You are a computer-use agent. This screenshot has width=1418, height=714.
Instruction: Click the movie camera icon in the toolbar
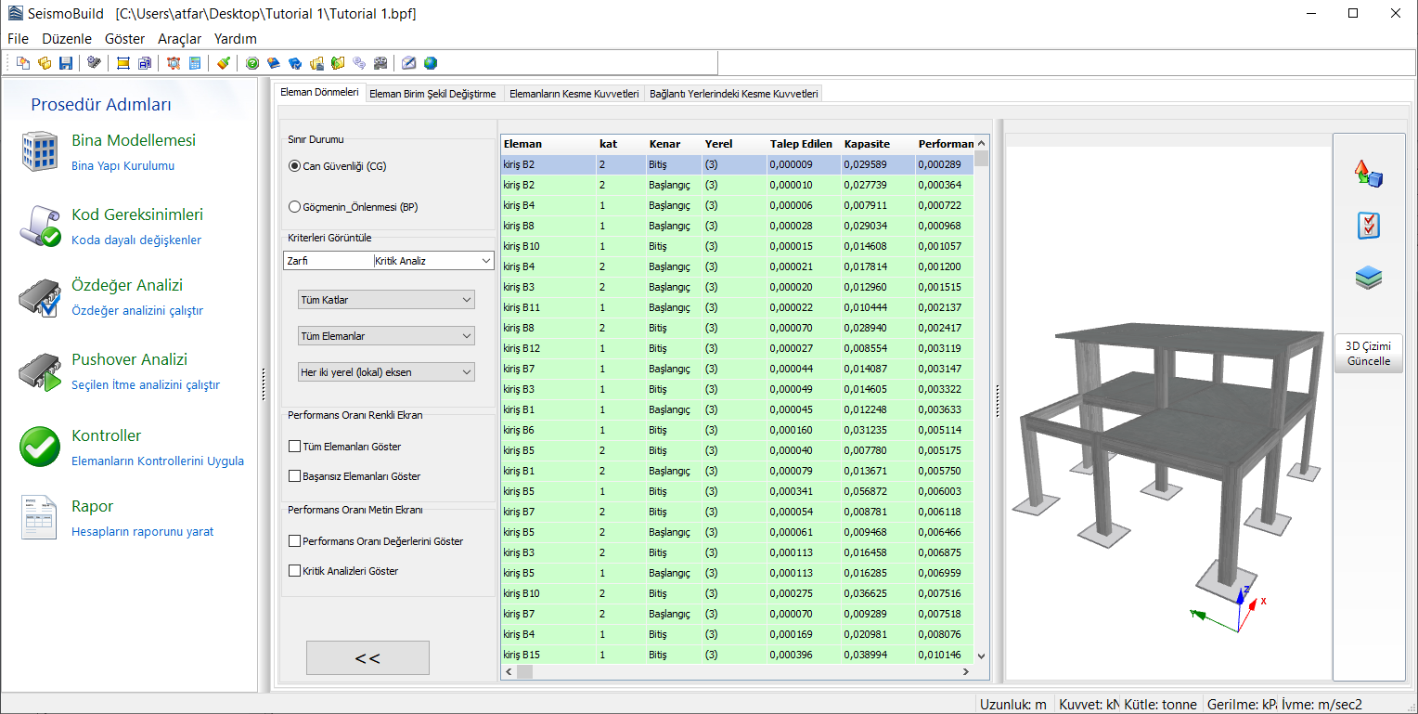coord(380,63)
